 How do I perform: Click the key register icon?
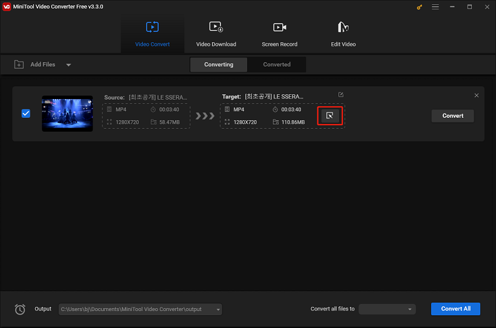(x=420, y=7)
